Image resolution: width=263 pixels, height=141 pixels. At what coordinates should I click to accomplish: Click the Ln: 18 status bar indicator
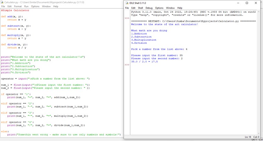click(x=248, y=137)
